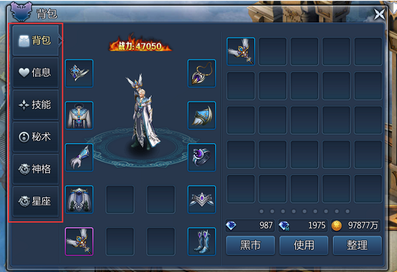Open the 秘术 tab

point(36,137)
